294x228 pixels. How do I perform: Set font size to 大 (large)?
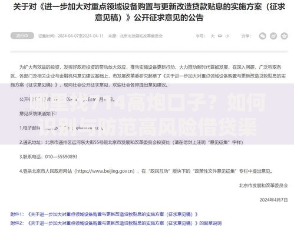[213, 36]
